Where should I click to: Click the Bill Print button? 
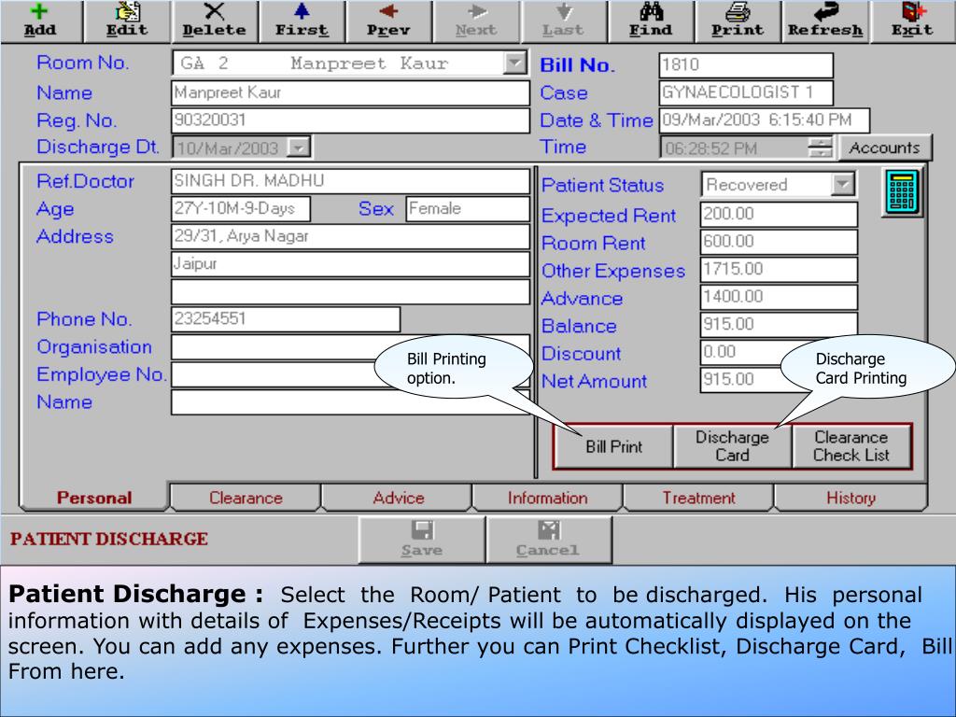click(x=613, y=446)
